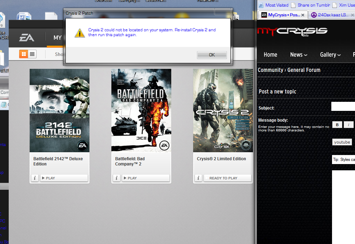Image resolution: width=355 pixels, height=244 pixels.
Task: Click inside the message body text area
Action: 344,207
